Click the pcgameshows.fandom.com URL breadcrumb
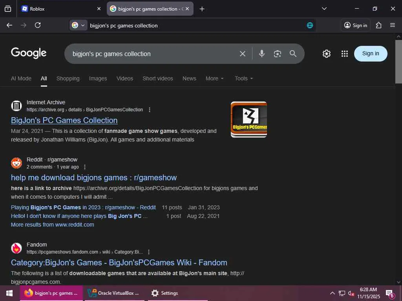Viewport: 402px width, 301px height. [x=85, y=252]
